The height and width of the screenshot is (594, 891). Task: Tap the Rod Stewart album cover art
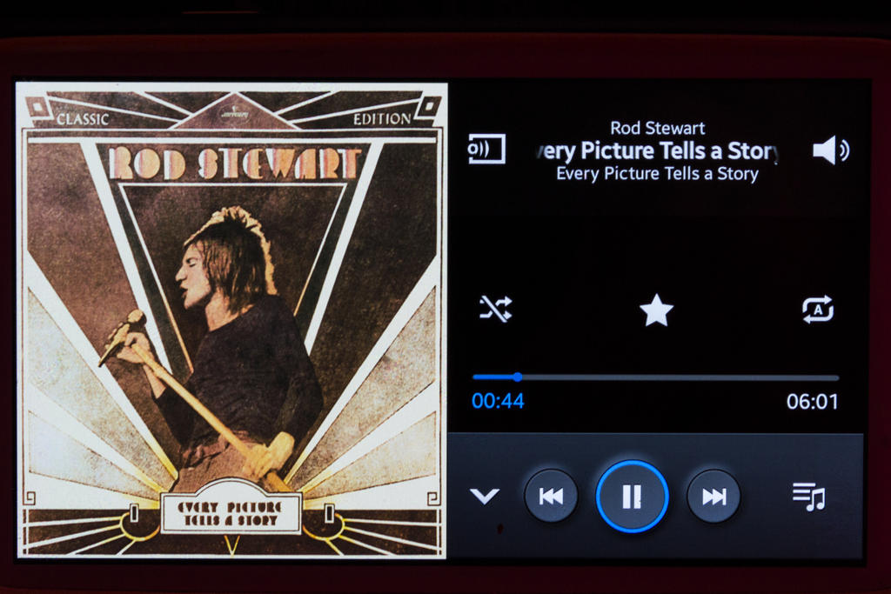point(231,321)
